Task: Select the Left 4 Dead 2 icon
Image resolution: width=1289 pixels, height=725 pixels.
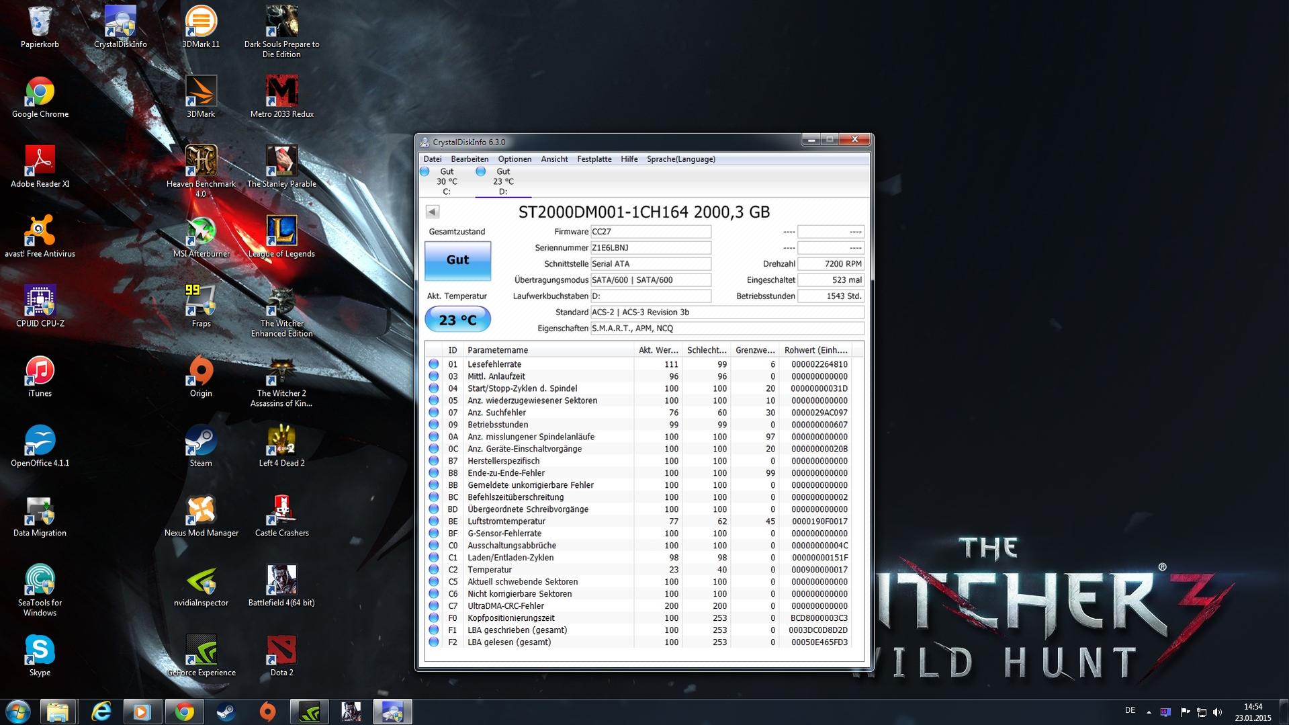Action: click(281, 447)
